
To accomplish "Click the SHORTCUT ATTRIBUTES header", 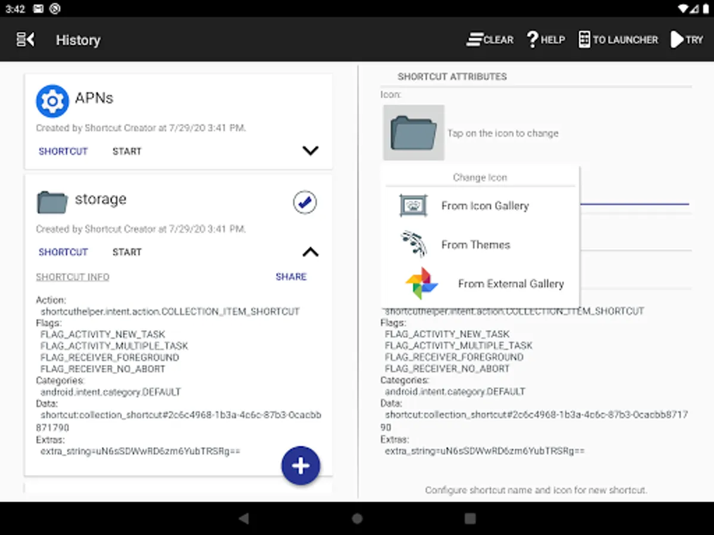I will pyautogui.click(x=452, y=77).
